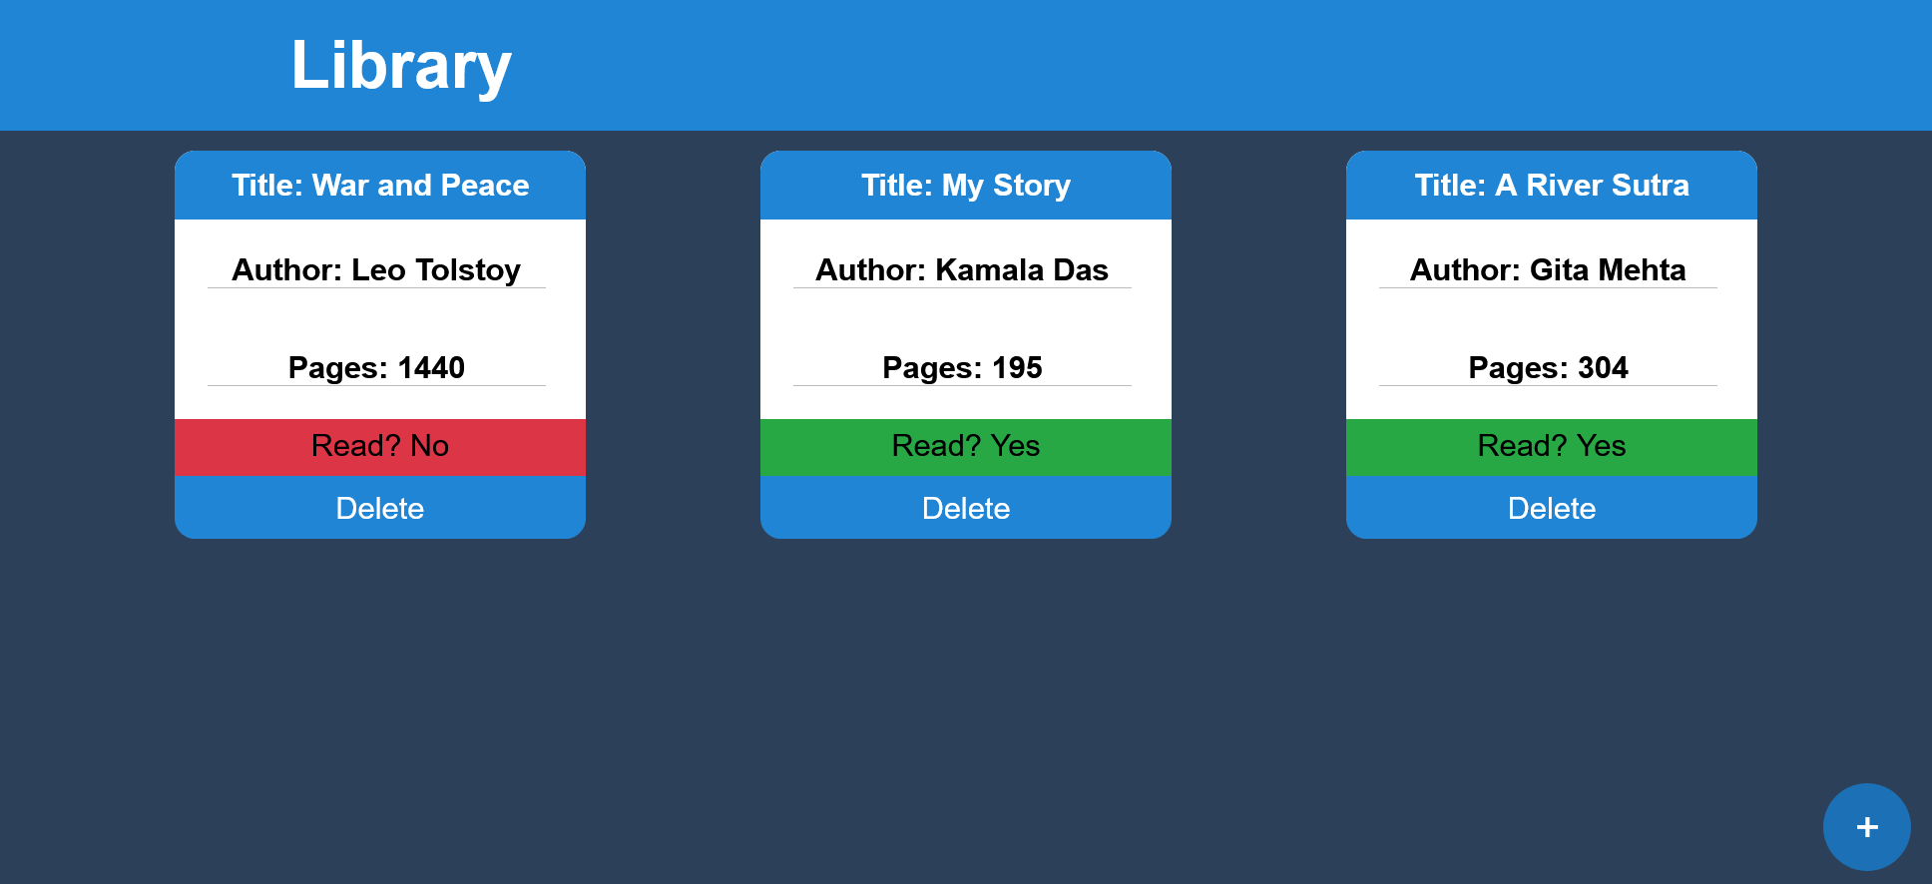Select the A River Sutra title bar

click(1552, 186)
